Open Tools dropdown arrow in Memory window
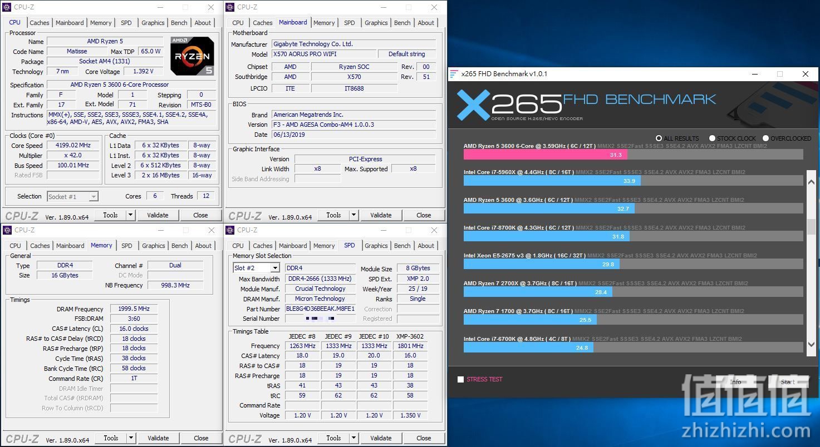Image resolution: width=820 pixels, height=447 pixels. pyautogui.click(x=131, y=438)
